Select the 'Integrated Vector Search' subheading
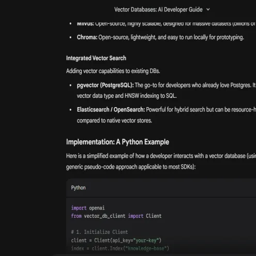This screenshot has height=256, width=256. point(96,58)
